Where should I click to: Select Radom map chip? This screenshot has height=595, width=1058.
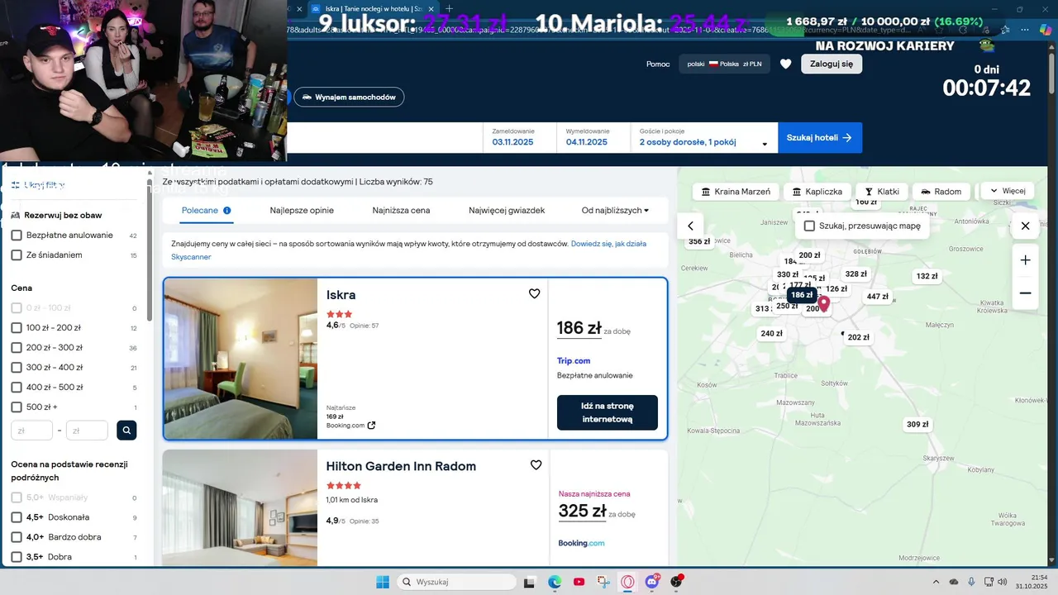941,192
